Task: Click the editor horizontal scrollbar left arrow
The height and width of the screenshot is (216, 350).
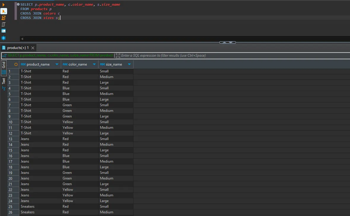Action: click(x=22, y=39)
